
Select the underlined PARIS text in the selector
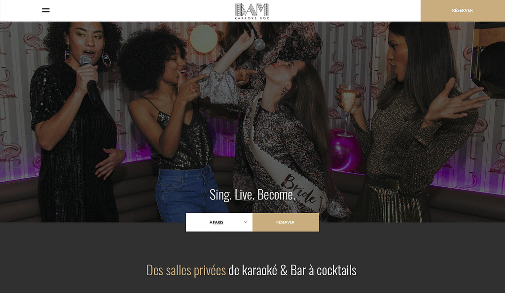(218, 222)
